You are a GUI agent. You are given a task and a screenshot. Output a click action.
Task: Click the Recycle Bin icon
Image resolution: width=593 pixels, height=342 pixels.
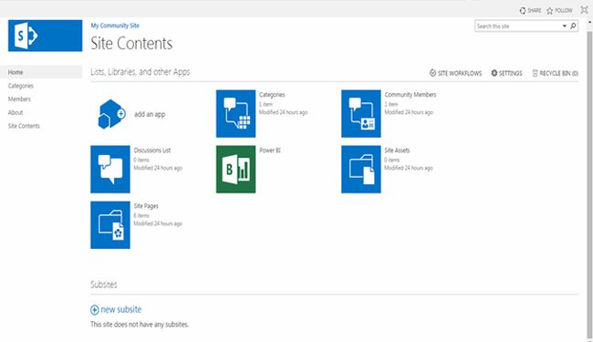pyautogui.click(x=535, y=73)
